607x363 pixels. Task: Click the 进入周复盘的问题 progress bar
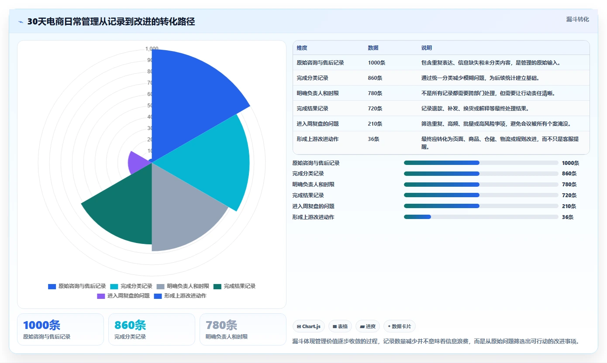[481, 206]
